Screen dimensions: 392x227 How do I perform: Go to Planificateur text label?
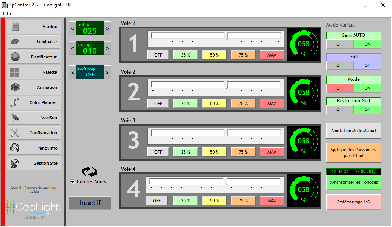pyautogui.click(x=44, y=57)
